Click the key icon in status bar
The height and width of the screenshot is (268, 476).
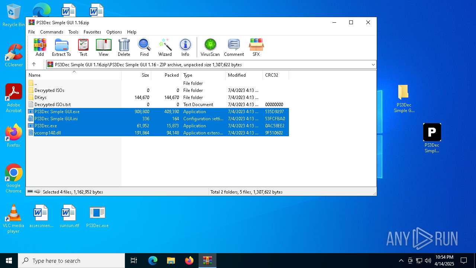click(37, 192)
